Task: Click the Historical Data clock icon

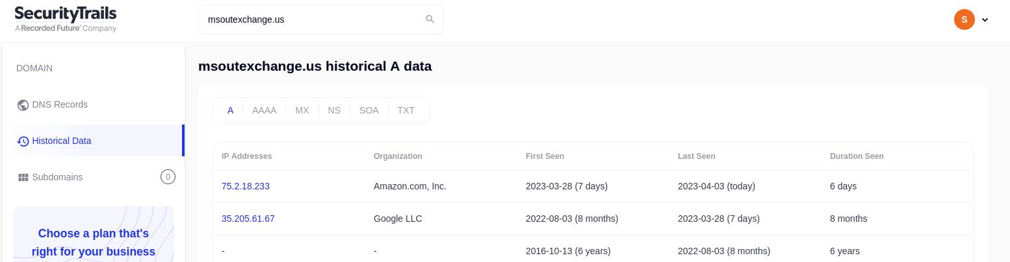Action: 23,141
